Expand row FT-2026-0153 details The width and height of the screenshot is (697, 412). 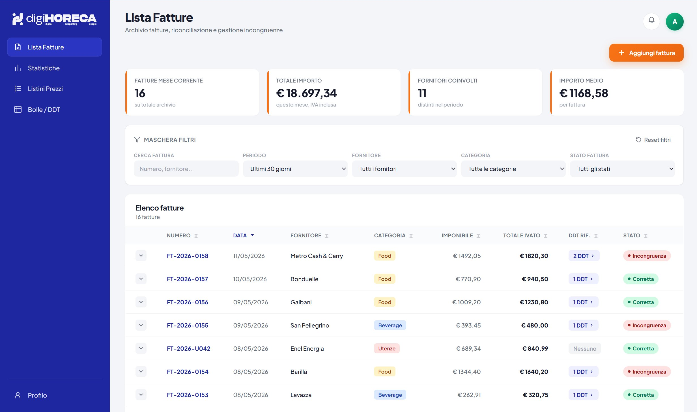pyautogui.click(x=141, y=395)
